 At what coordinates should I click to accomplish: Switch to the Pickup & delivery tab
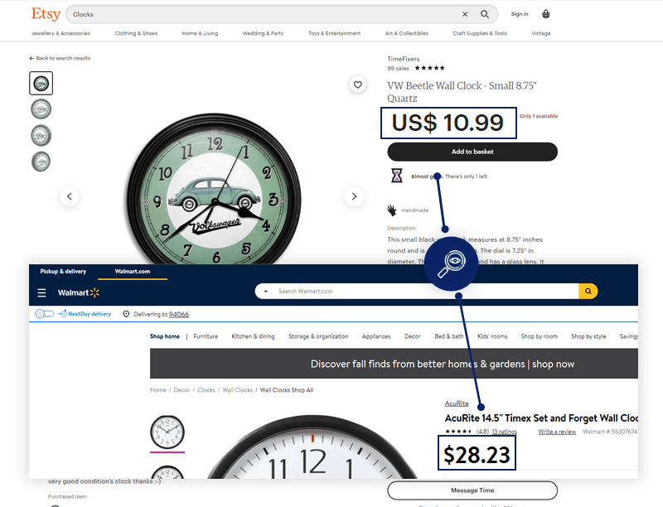(63, 272)
